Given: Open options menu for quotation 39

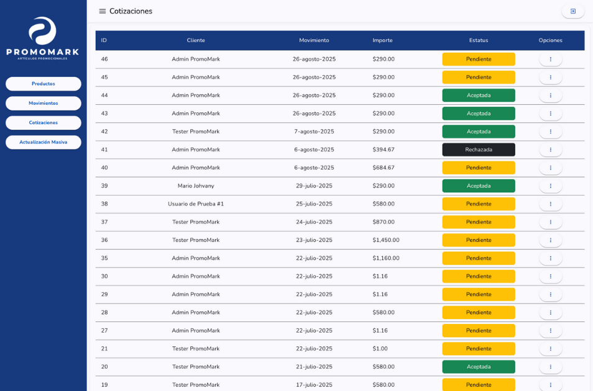Looking at the screenshot, I should [x=550, y=186].
